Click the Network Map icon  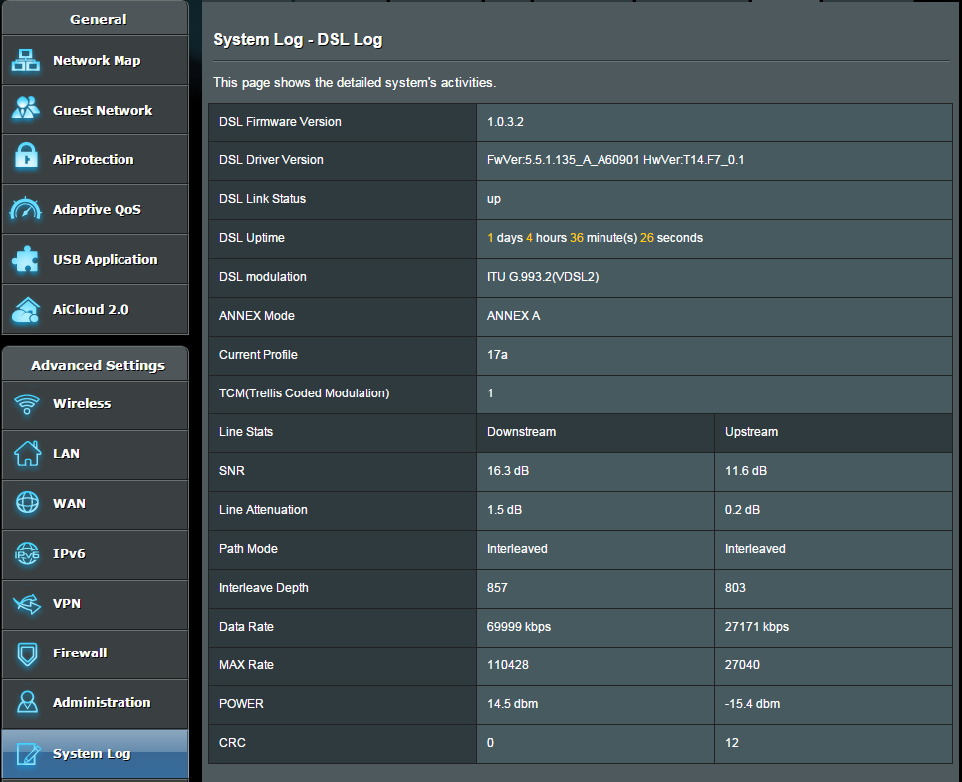26,60
